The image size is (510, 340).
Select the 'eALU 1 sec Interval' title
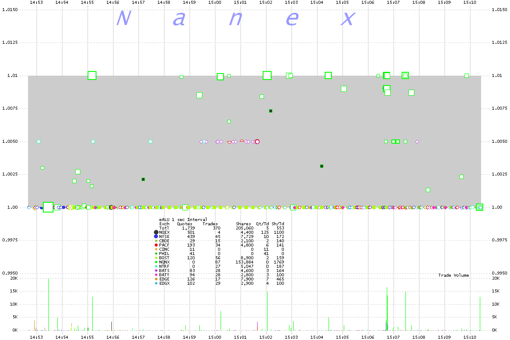pyautogui.click(x=183, y=219)
